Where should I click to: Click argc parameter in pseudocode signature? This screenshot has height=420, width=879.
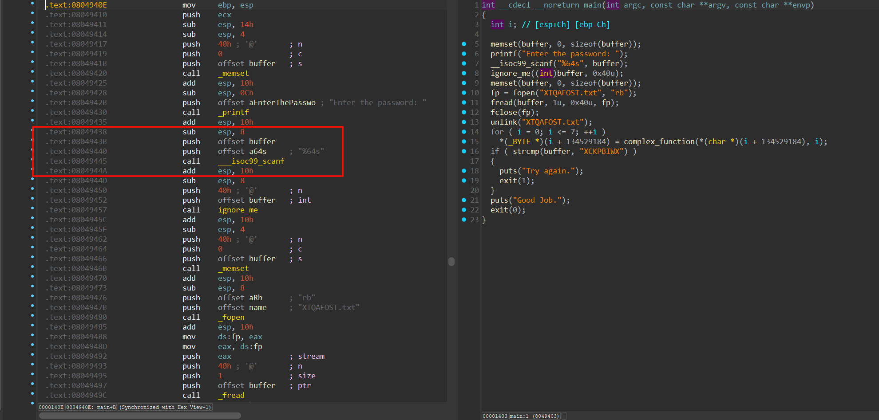[x=633, y=5]
